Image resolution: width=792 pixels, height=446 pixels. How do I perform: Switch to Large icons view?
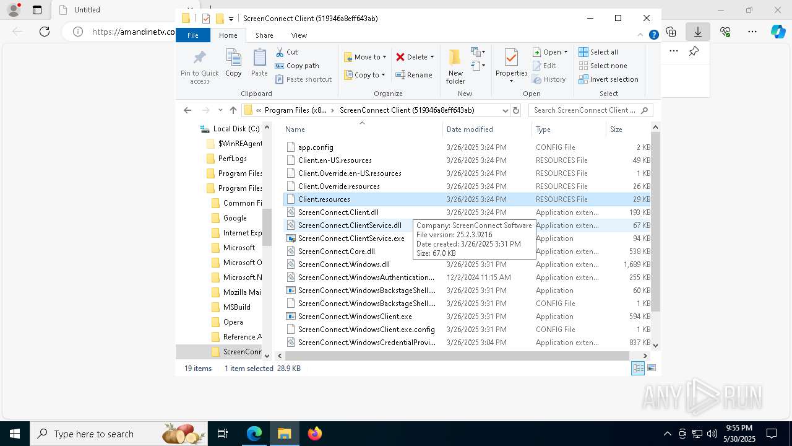(651, 368)
